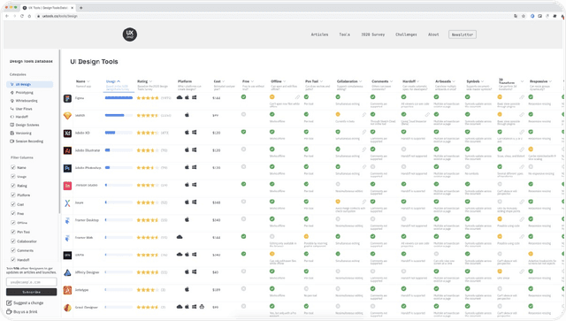Click the UX Tools logo
The width and height of the screenshot is (566, 321).
click(130, 34)
